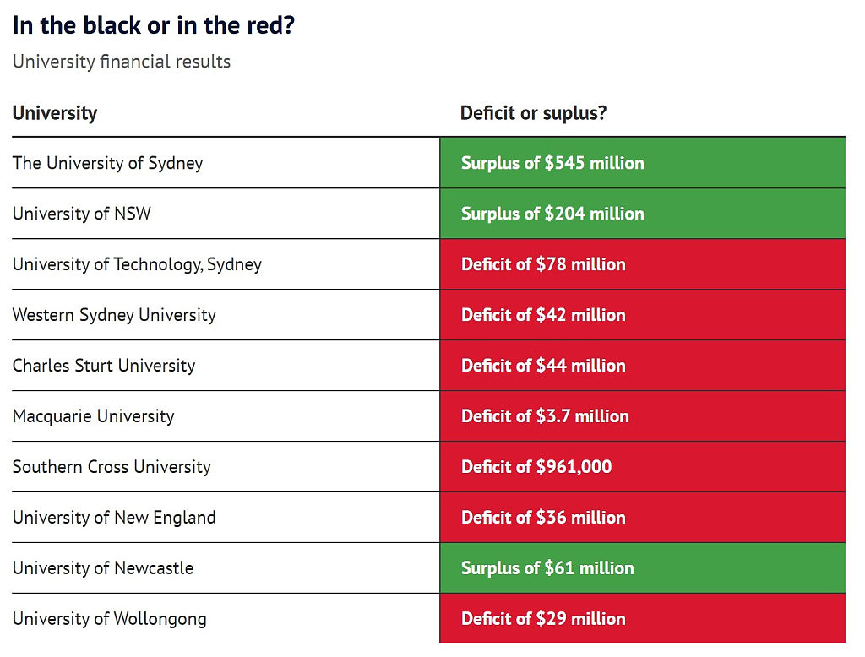Click the 'Deficit of $42 million' cell
The width and height of the screenshot is (865, 657).
(642, 315)
